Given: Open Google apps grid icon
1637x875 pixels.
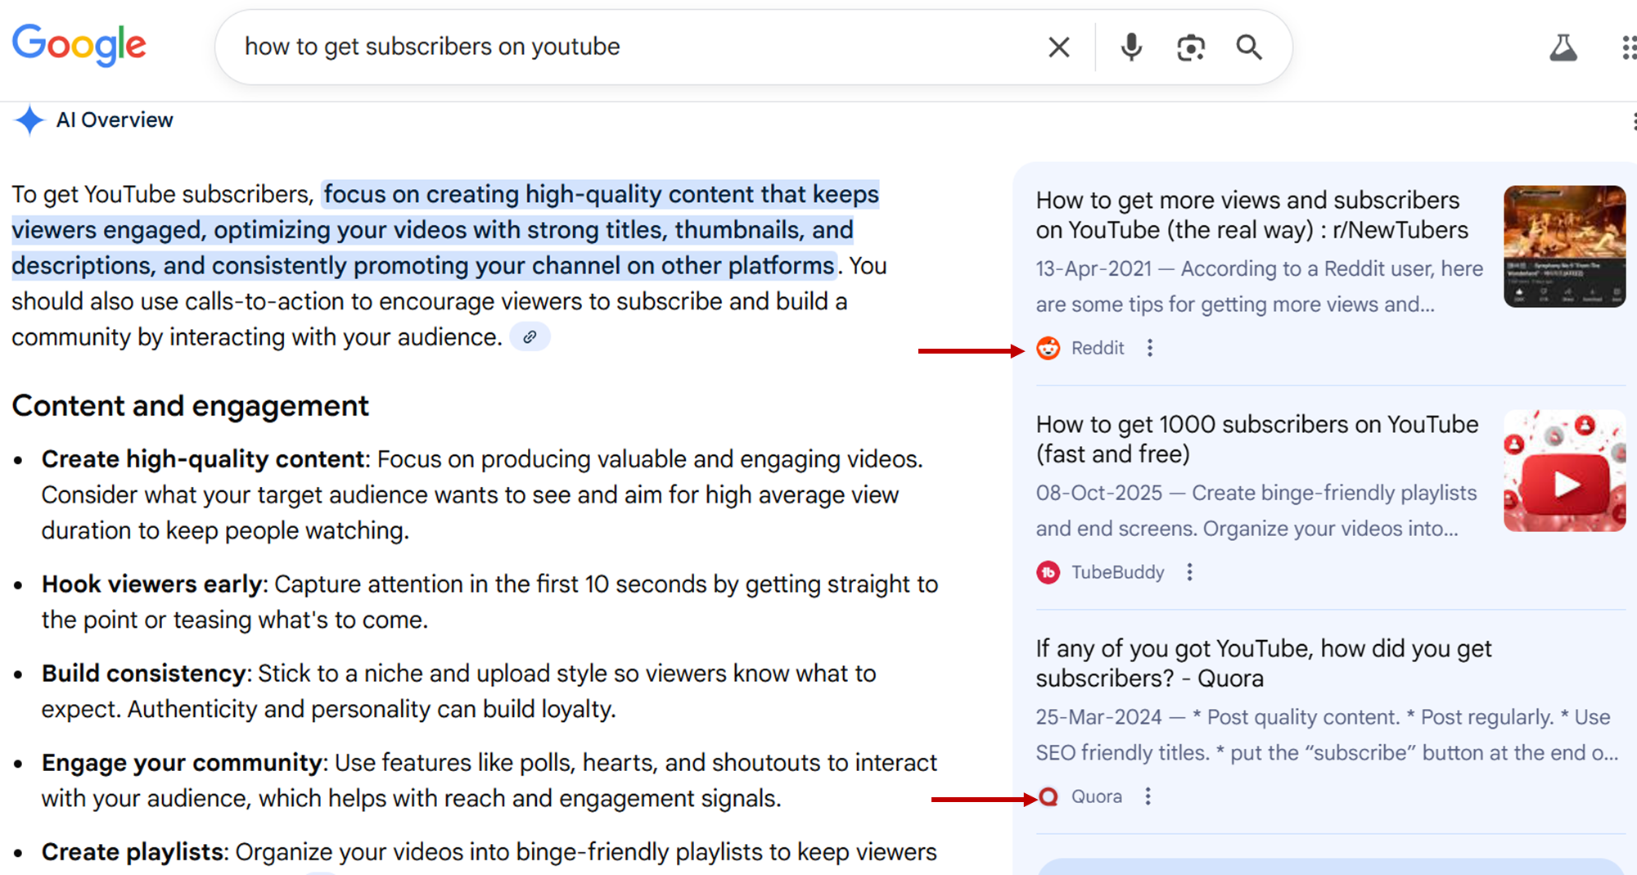Looking at the screenshot, I should 1629,47.
